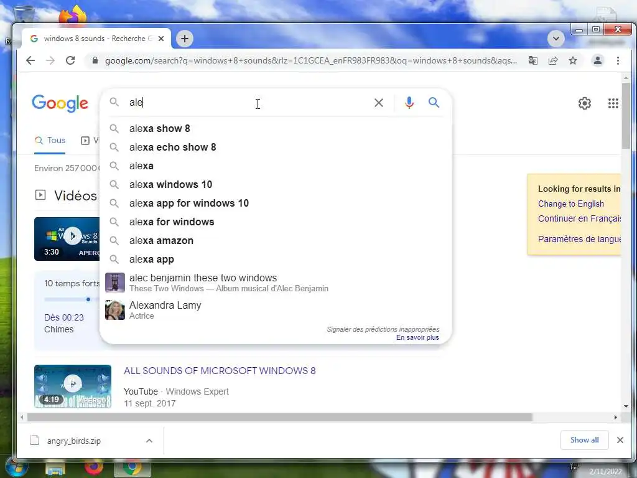Image resolution: width=637 pixels, height=478 pixels.
Task: Reload the current page
Action: click(x=70, y=60)
